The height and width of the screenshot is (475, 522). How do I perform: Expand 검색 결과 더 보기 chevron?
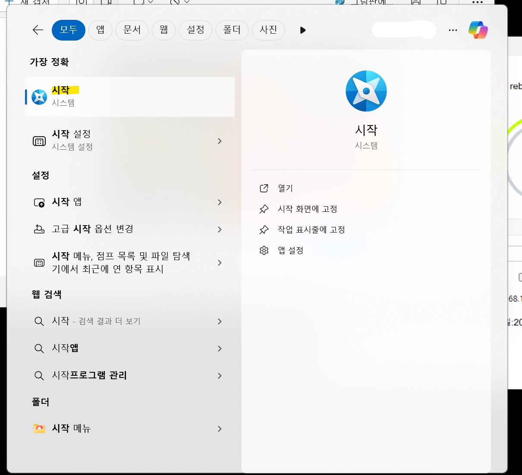220,321
